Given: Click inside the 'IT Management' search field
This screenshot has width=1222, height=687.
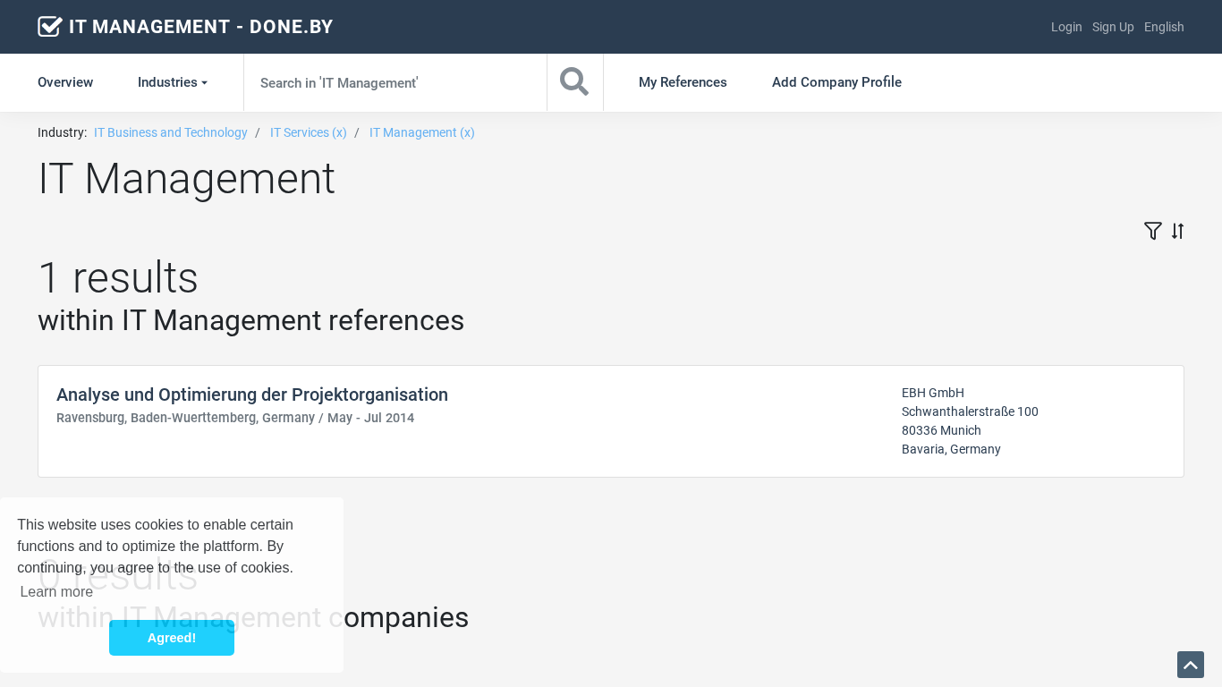Looking at the screenshot, I should 395,82.
